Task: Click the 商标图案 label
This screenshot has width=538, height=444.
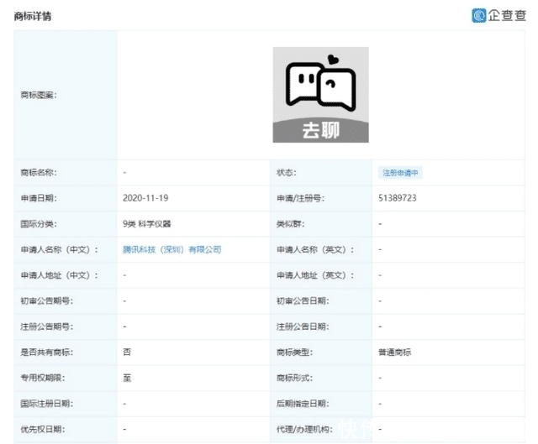Action: (x=39, y=95)
